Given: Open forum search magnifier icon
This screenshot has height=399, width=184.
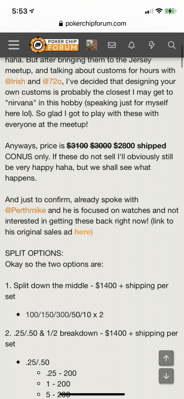Looking at the screenshot, I should (172, 45).
